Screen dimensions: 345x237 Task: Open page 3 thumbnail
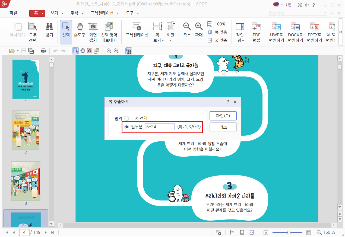[x=26, y=181]
